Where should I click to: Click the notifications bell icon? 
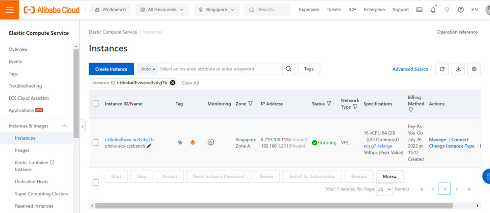pos(433,9)
